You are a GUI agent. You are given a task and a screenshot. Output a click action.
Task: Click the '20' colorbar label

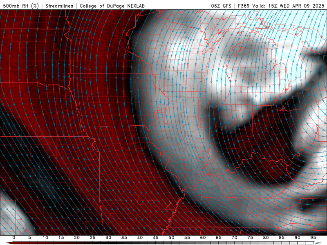click(x=77, y=238)
